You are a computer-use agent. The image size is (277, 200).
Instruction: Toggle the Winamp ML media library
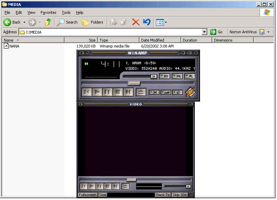click(x=178, y=76)
